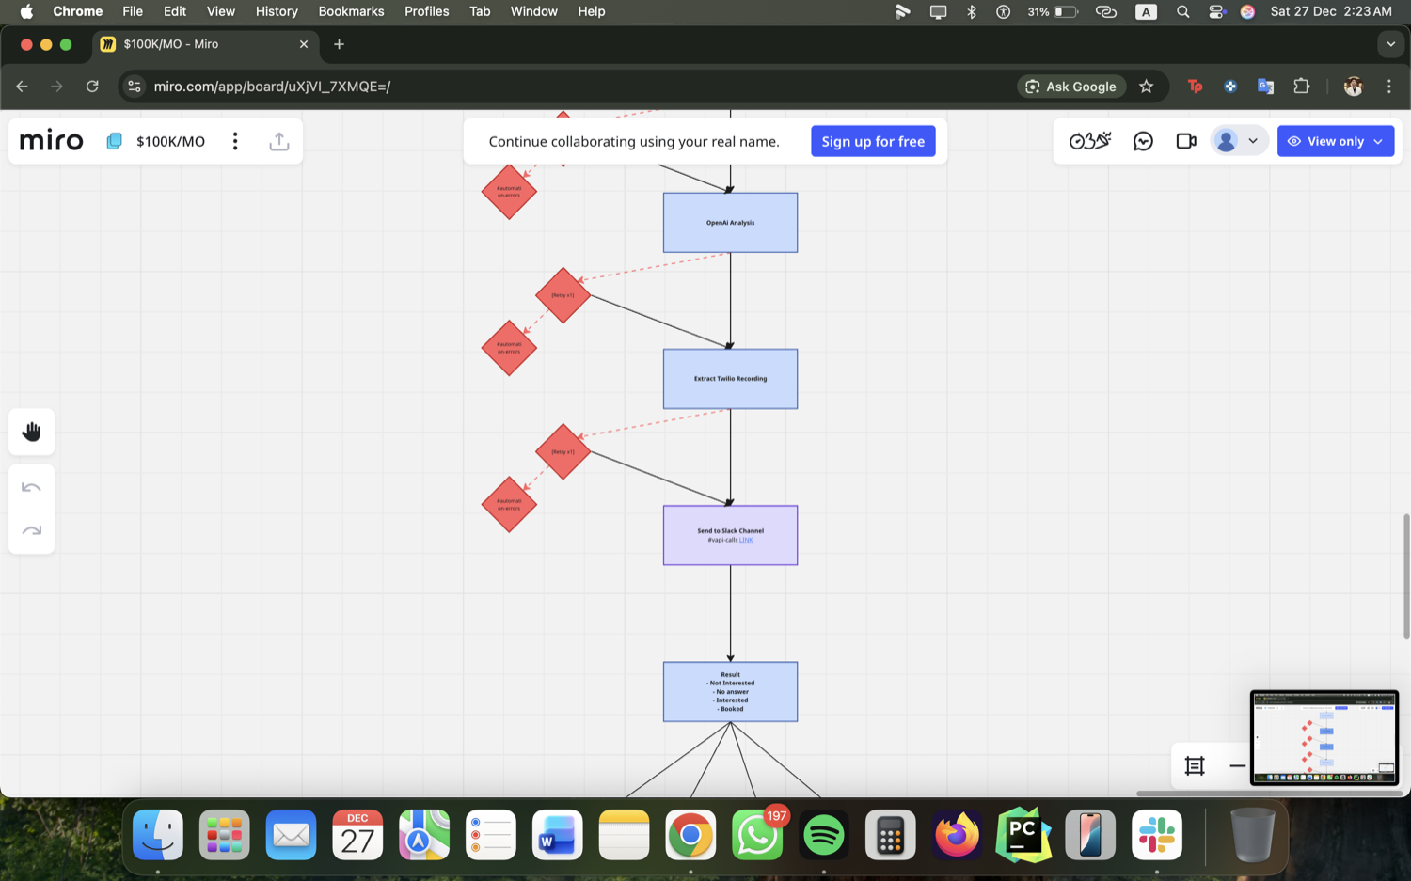This screenshot has height=881, width=1411.
Task: Open the Chrome profile avatar
Action: (x=1354, y=87)
